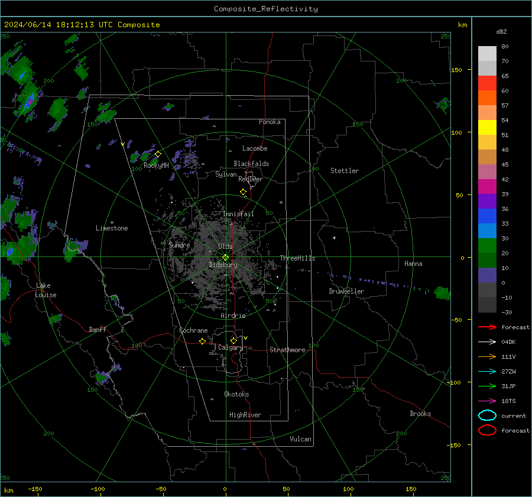Viewport: 532px width, 497px height.
Task: Click the Strathmore city label
Action: 287,350
